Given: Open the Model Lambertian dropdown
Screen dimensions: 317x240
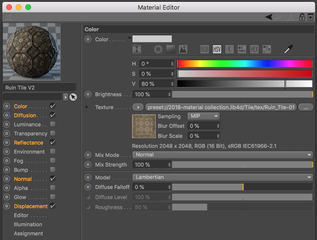Looking at the screenshot, I should click(222, 177).
